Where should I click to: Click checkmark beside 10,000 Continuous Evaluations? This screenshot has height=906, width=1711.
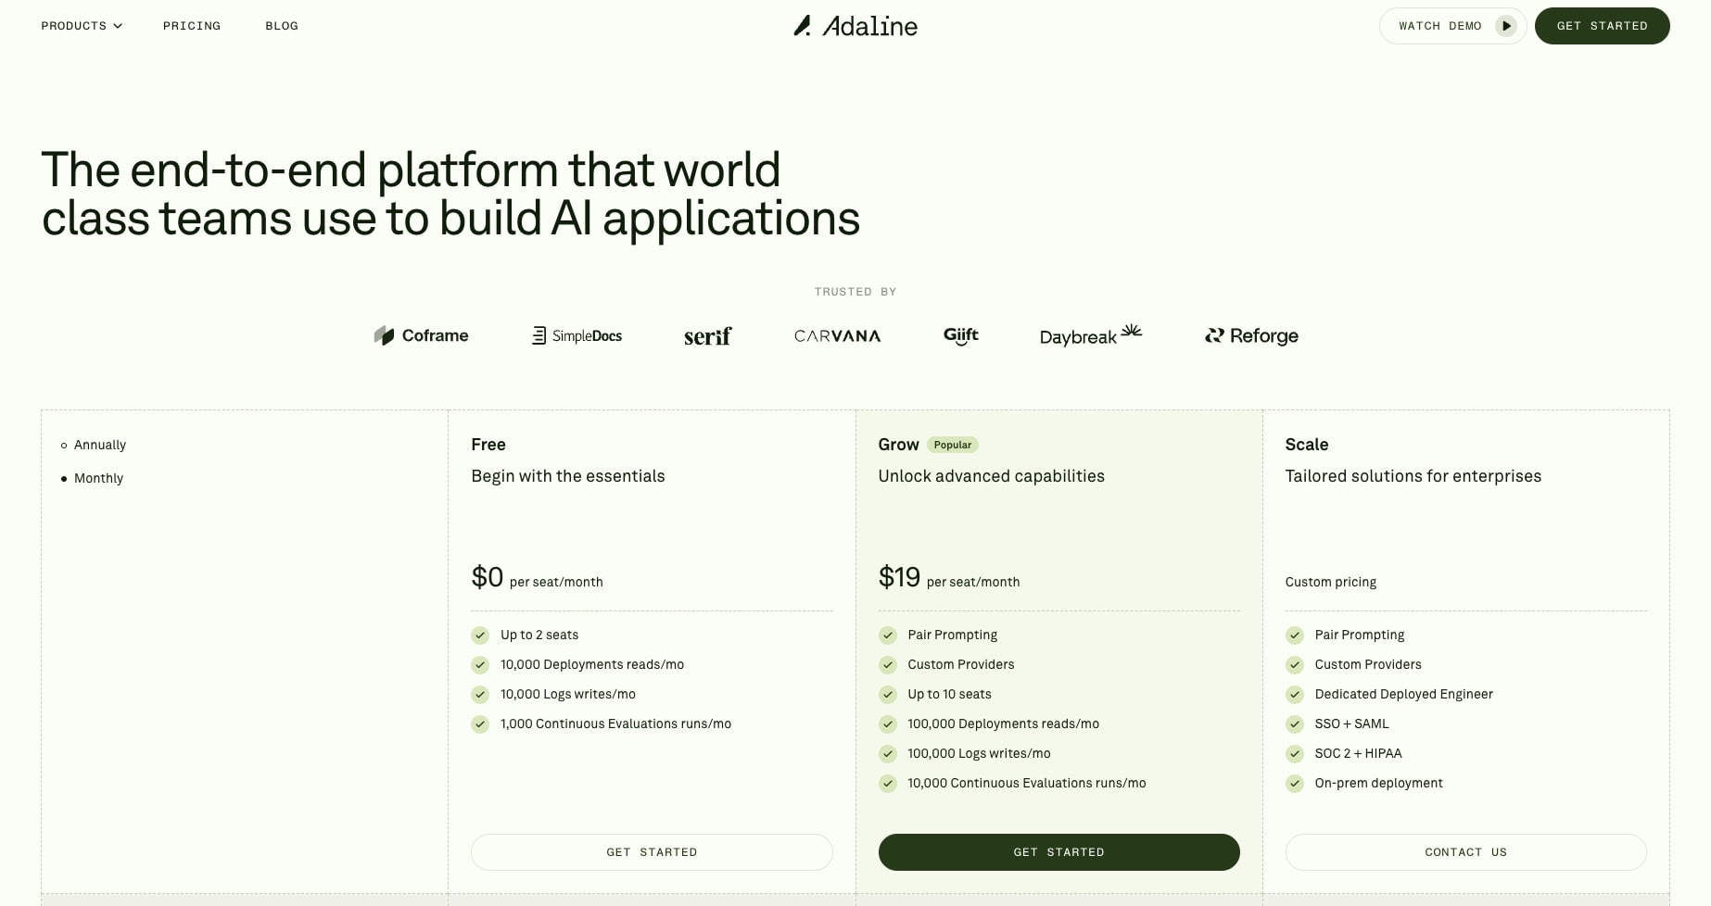[x=888, y=784]
